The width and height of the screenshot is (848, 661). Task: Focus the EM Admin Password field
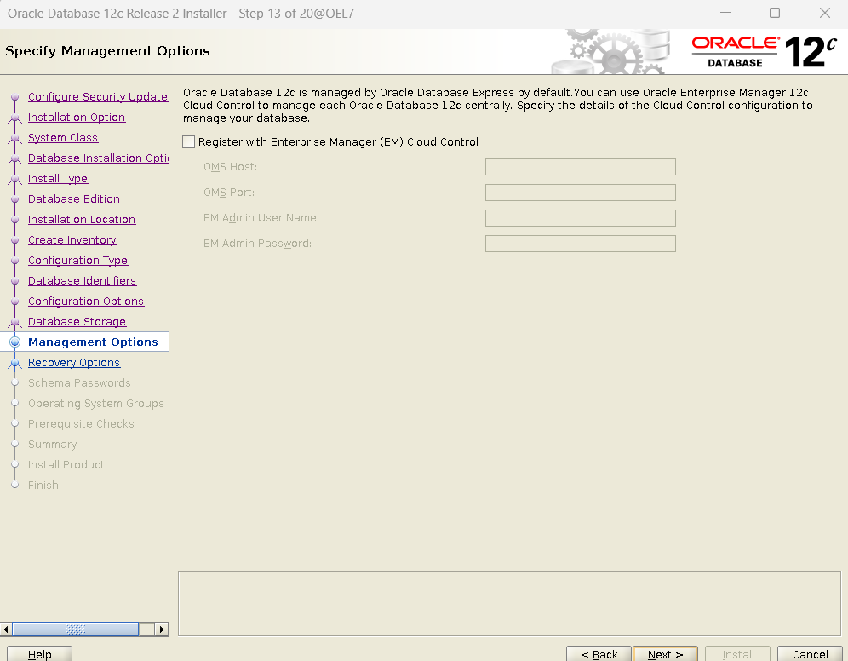click(581, 244)
